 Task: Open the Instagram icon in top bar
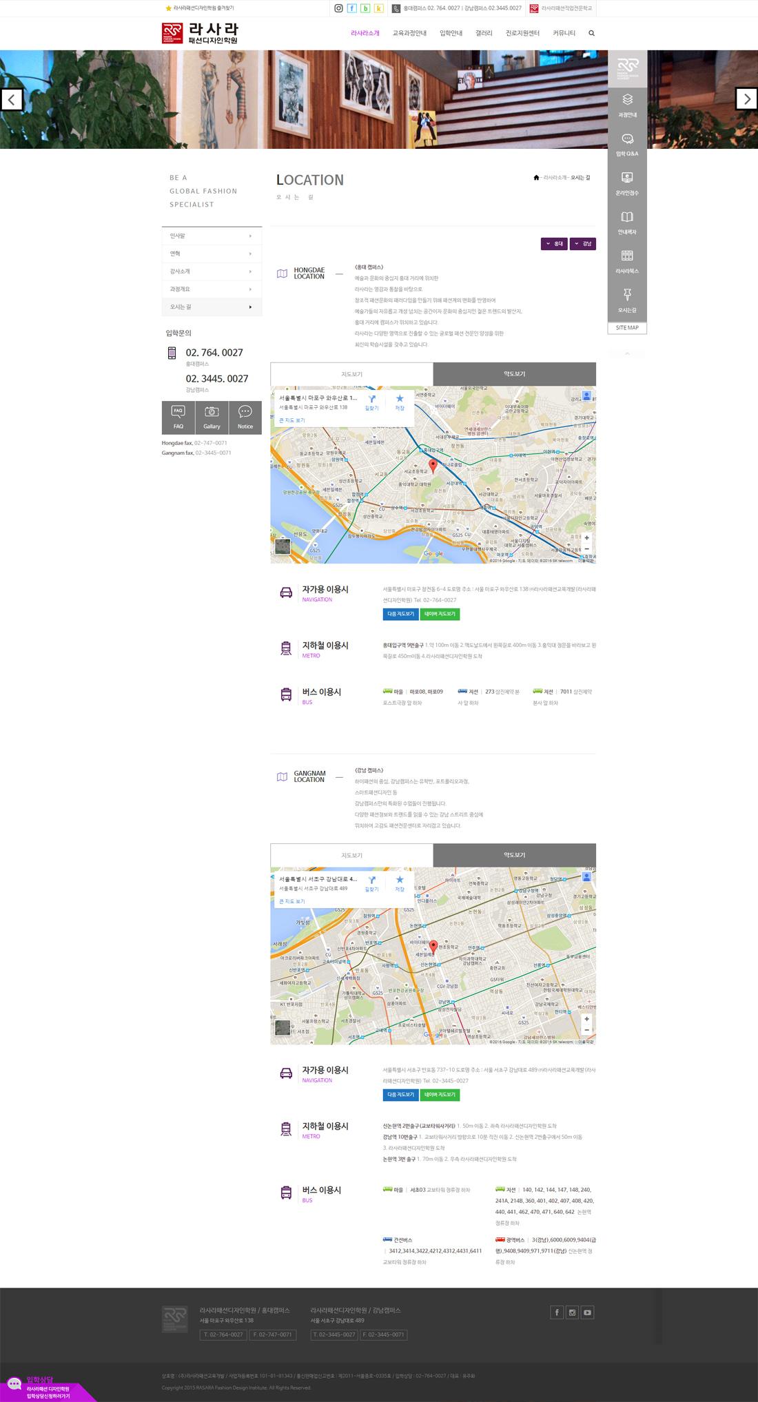[x=338, y=8]
